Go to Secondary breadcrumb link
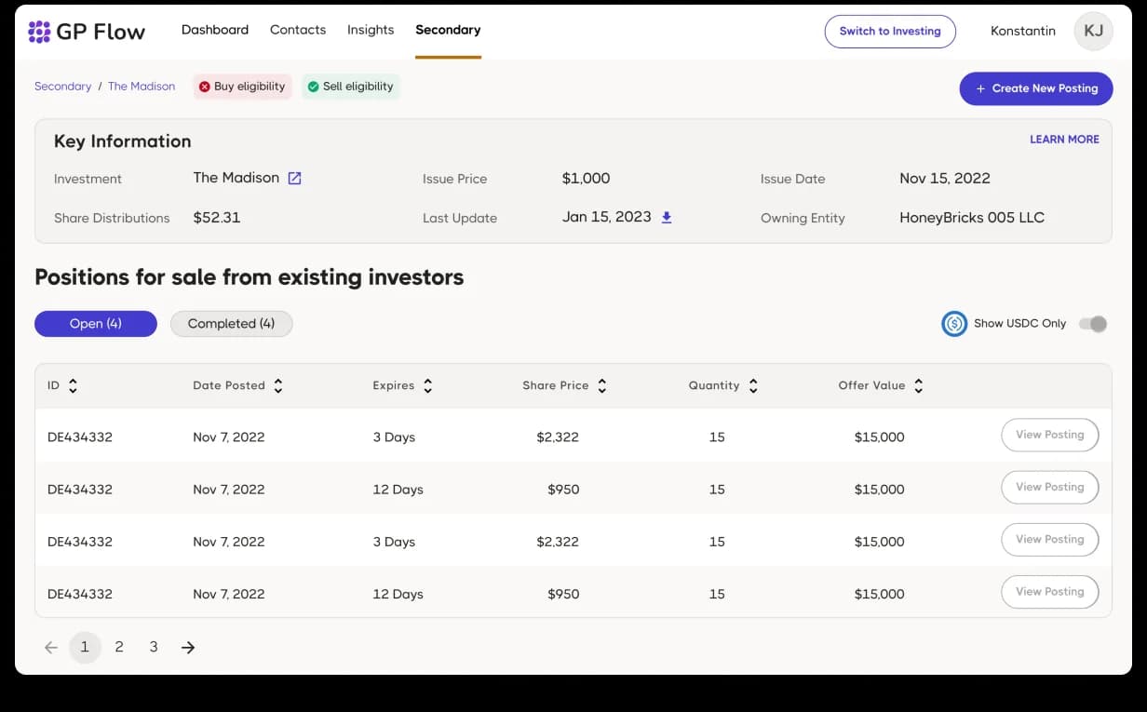Image resolution: width=1147 pixels, height=712 pixels. tap(62, 87)
